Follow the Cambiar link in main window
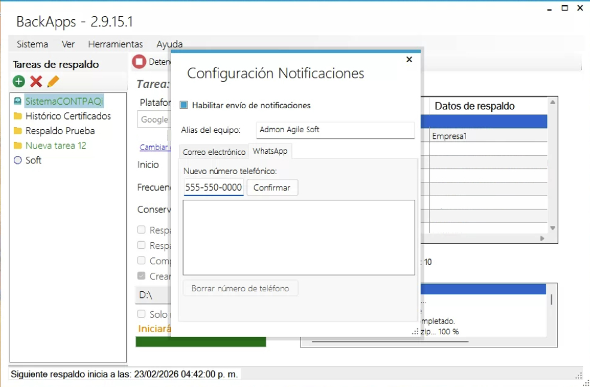590x387 pixels. pyautogui.click(x=155, y=147)
